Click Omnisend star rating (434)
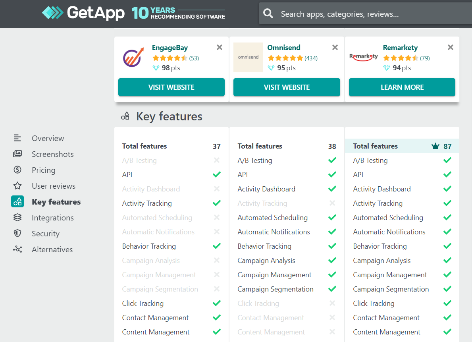Viewport: 472px width, 342px height. pyautogui.click(x=293, y=58)
